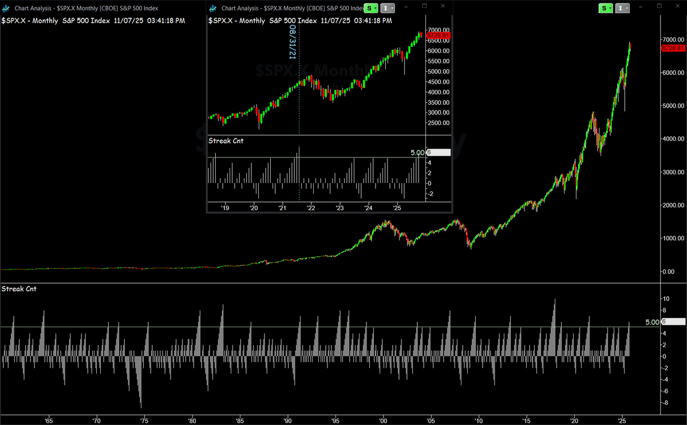687x425 pixels.
Task: Click the '23 year label on inset time axis
Action: [x=339, y=208]
